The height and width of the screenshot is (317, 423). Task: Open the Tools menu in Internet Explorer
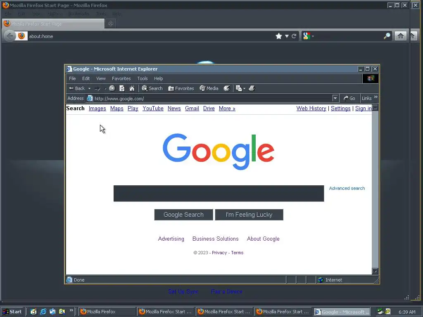pos(143,78)
